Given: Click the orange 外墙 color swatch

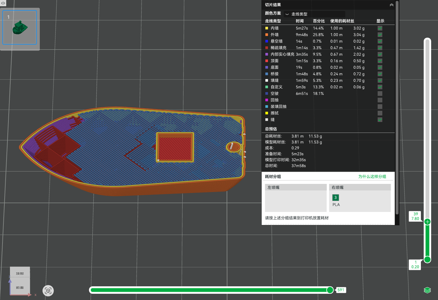Looking at the screenshot, I should [x=267, y=35].
